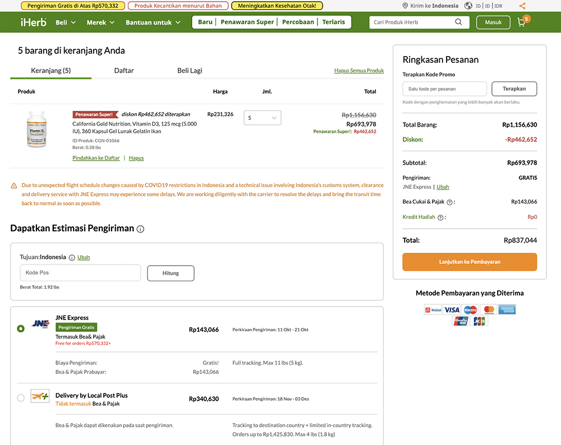Switch to the Beli Lagi tab
The height and width of the screenshot is (445, 561).
190,71
